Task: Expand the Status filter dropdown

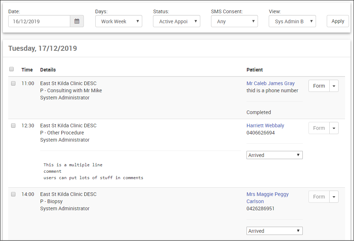Action: point(177,21)
